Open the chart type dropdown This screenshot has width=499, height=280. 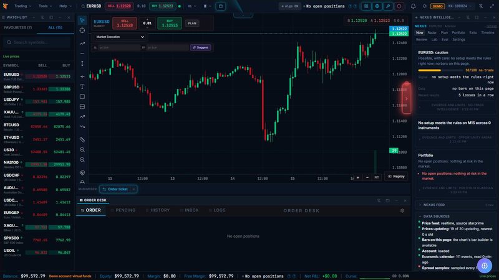click(x=207, y=6)
